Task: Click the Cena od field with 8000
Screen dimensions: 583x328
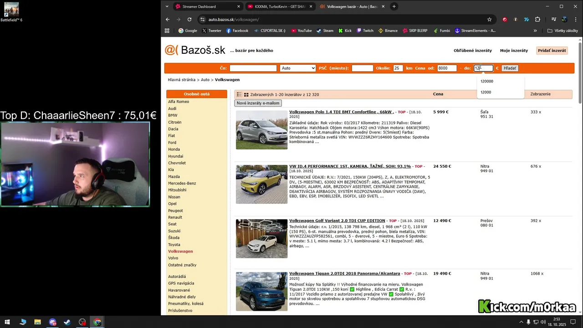Action: (x=447, y=68)
